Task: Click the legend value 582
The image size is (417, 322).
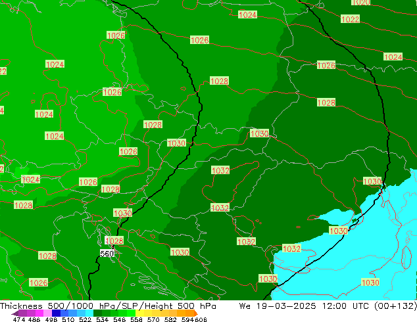Action: 170,319
